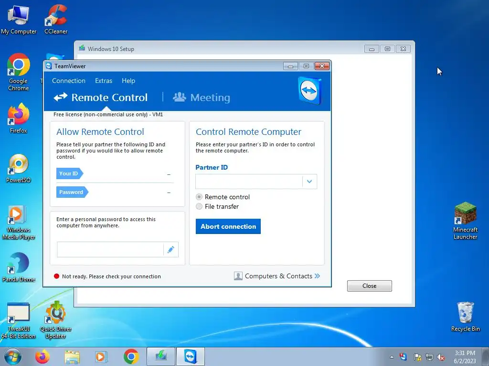The image size is (489, 366).
Task: Click the Computers & Contacts link
Action: click(278, 276)
